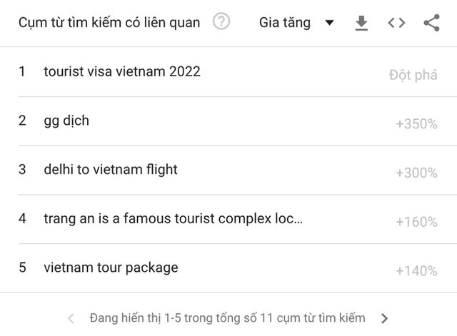This screenshot has width=457, height=336.
Task: Open the "Gia tăng" sort selector label
Action: (x=285, y=23)
